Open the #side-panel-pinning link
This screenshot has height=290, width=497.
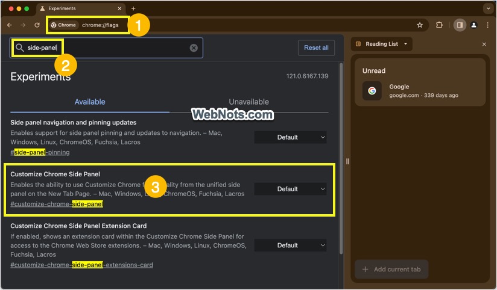point(40,152)
